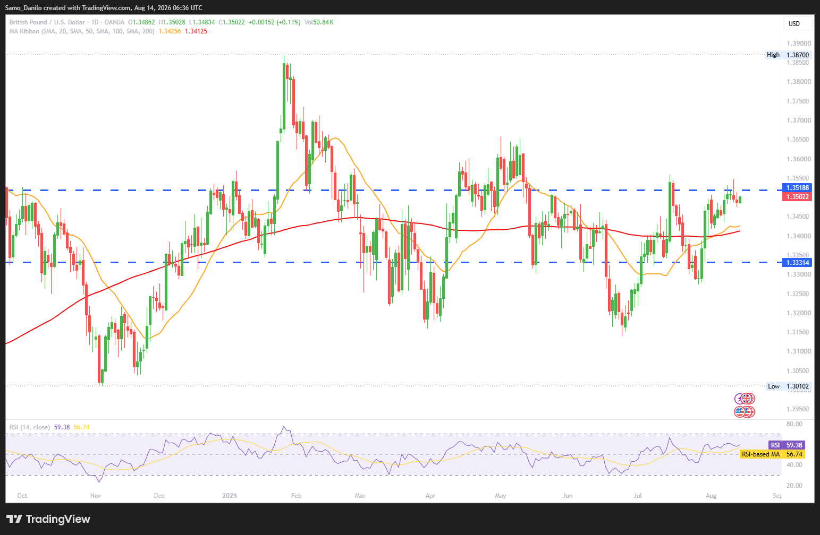Click the 1.31000 price axis level

coord(799,351)
